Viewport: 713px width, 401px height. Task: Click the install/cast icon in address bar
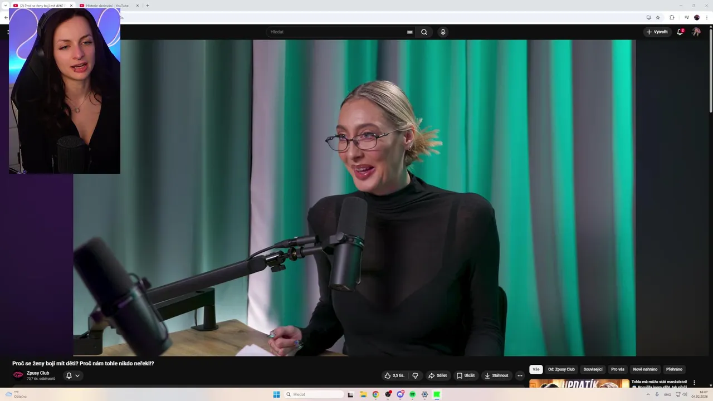click(648, 17)
